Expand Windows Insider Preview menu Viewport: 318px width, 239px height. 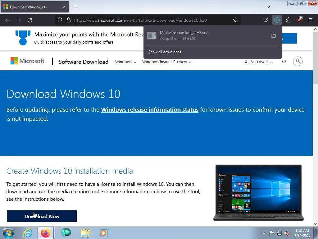point(167,62)
